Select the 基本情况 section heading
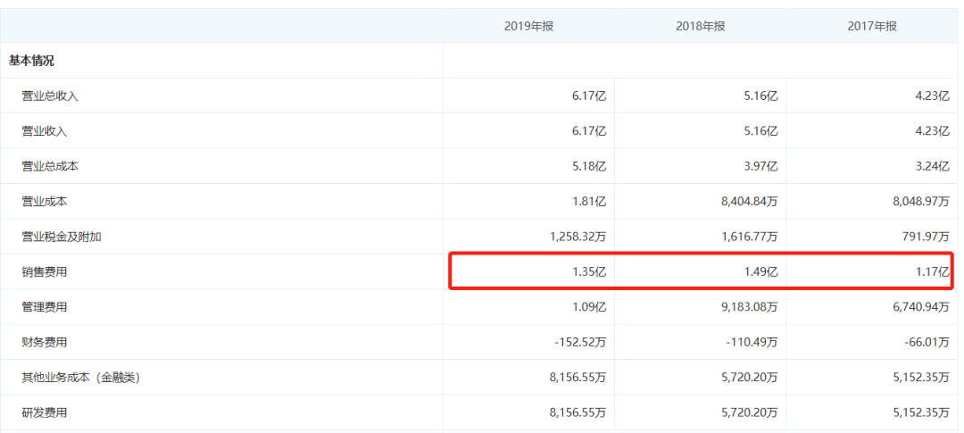Viewport: 964px width, 433px height. pyautogui.click(x=31, y=61)
